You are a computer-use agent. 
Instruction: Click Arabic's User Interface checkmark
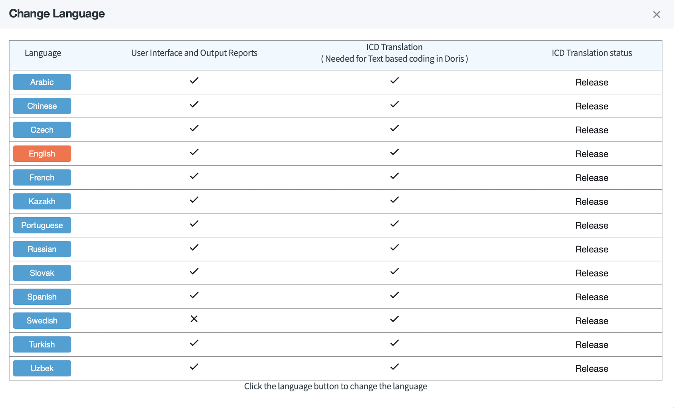(x=194, y=80)
